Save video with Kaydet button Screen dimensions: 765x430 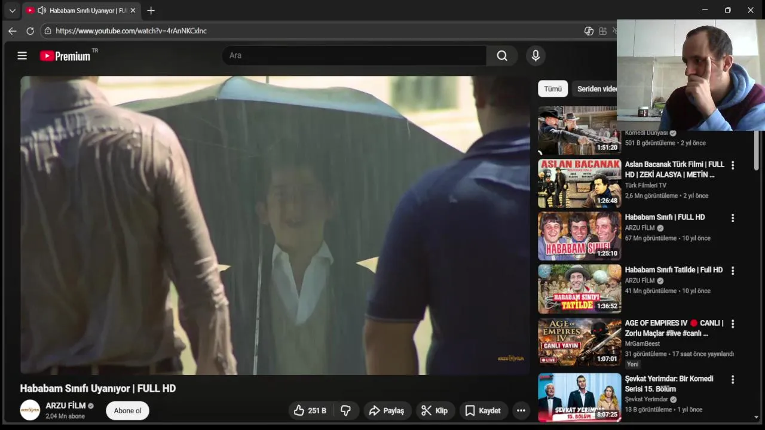pyautogui.click(x=483, y=410)
